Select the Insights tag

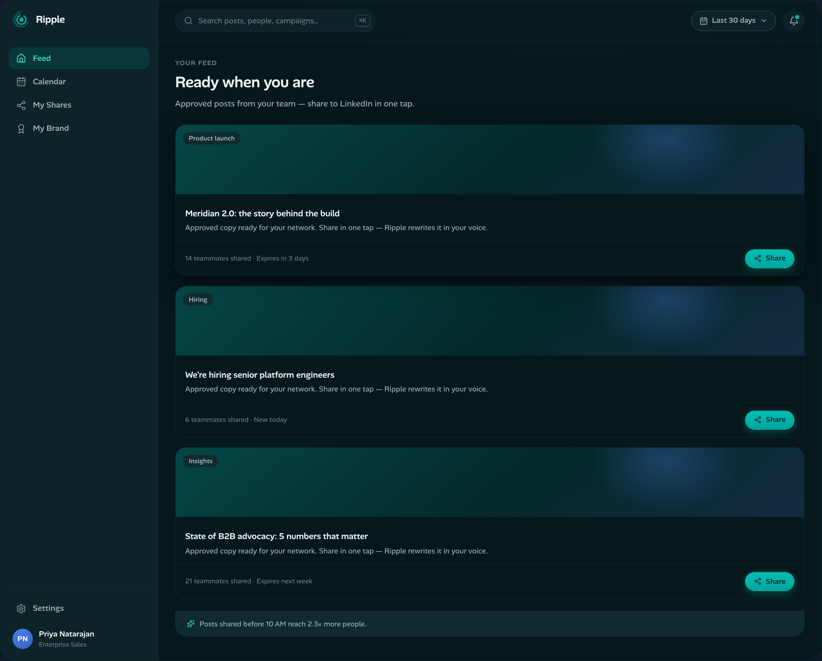(200, 461)
